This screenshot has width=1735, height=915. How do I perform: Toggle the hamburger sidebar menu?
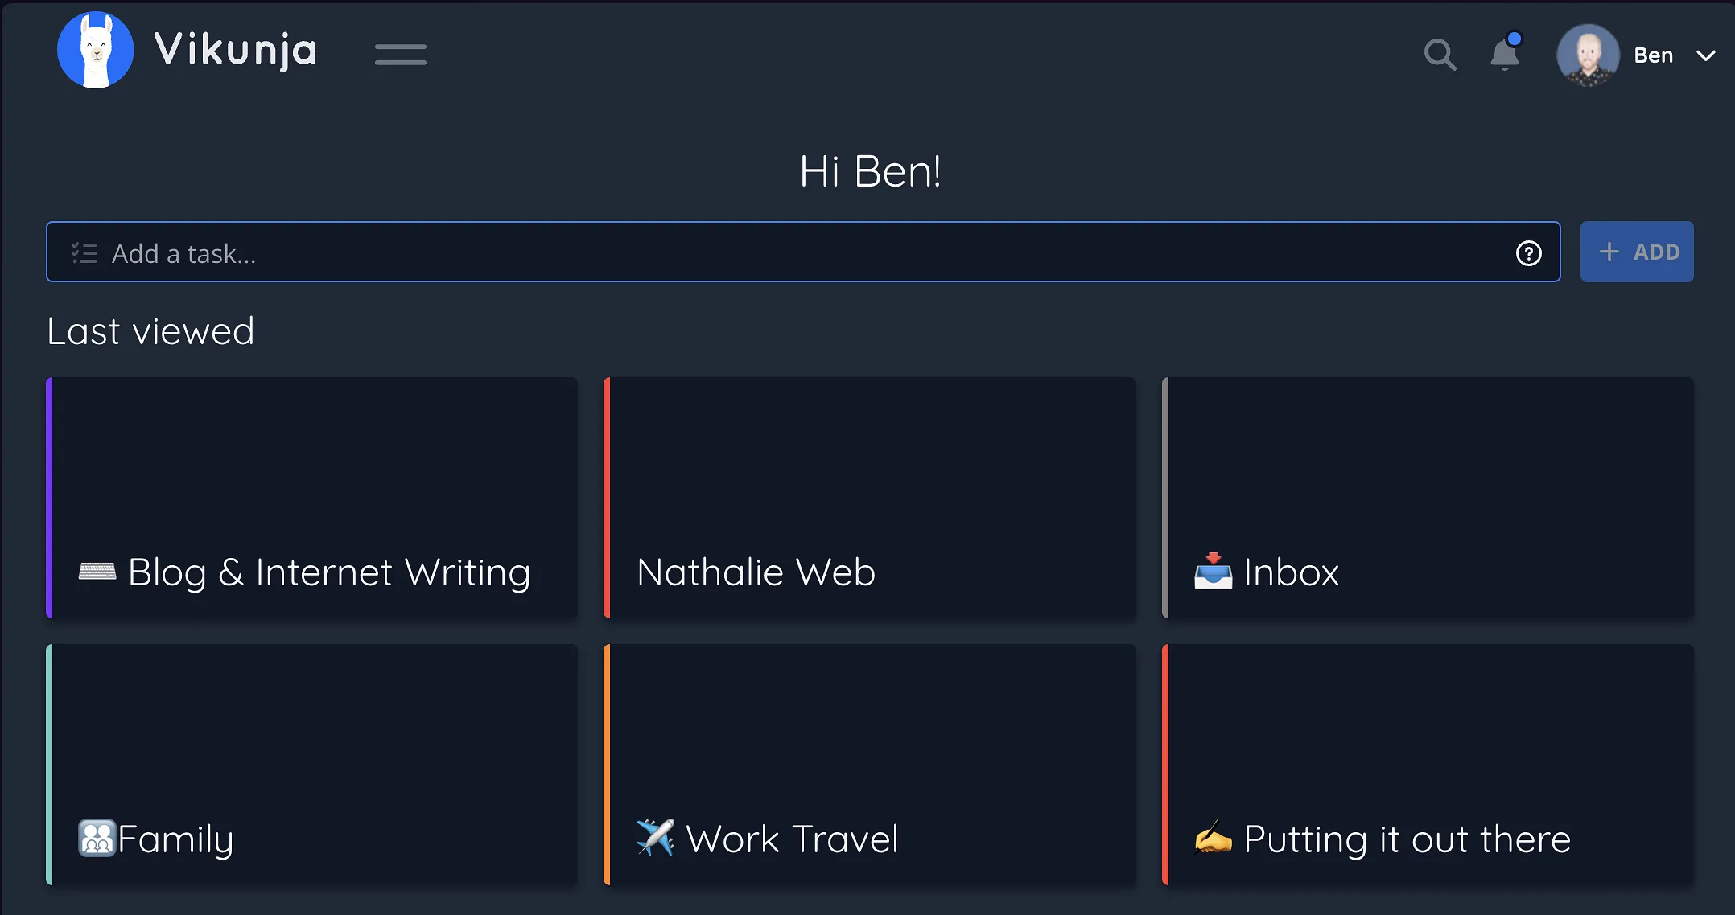pyautogui.click(x=401, y=54)
